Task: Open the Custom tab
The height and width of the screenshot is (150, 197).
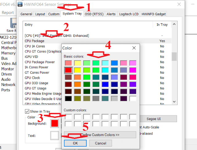Action: coord(54,14)
